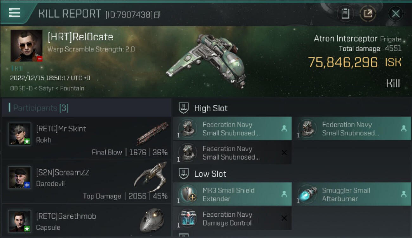
Task: Click the Atron Interceptor ship image
Action: pyautogui.click(x=206, y=60)
